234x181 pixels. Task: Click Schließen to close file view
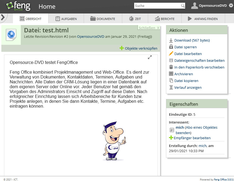(x=149, y=28)
